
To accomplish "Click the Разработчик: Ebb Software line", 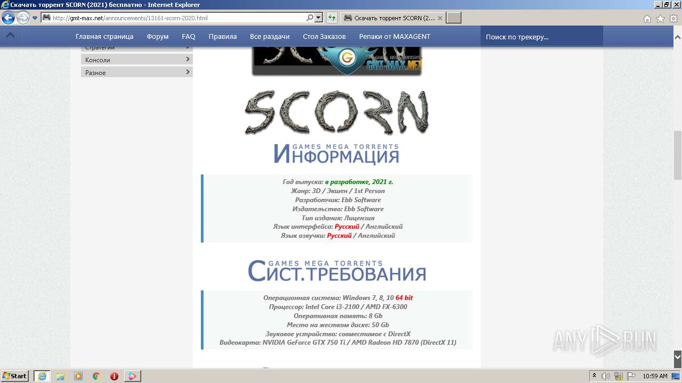I will pos(338,200).
